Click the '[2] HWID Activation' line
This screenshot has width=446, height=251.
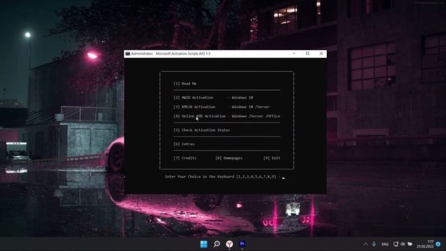coord(213,98)
